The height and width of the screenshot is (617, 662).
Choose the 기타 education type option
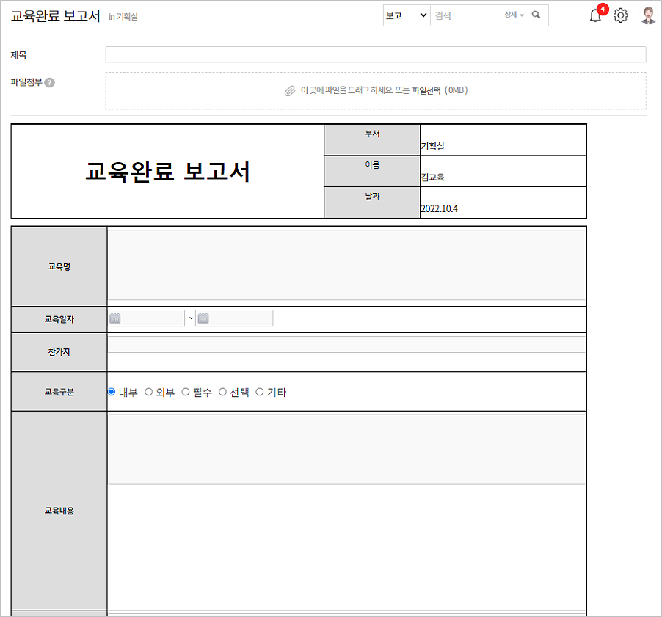260,393
